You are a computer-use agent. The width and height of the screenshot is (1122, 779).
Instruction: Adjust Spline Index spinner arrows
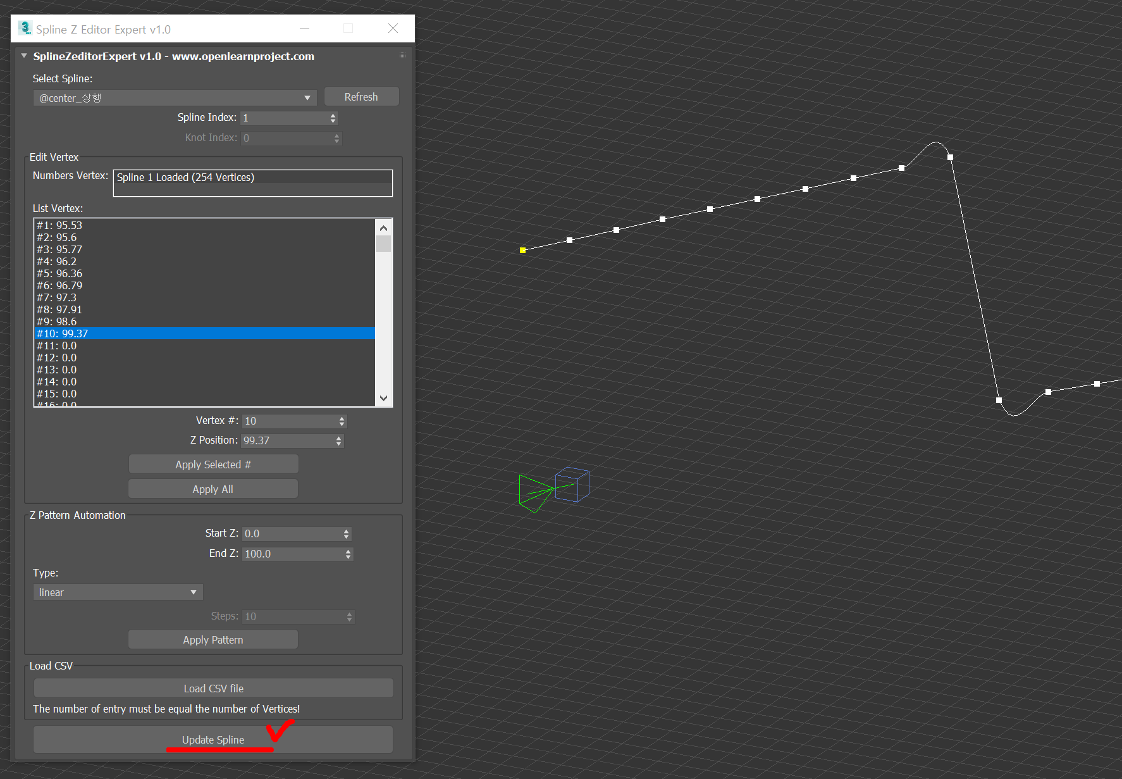[333, 118]
